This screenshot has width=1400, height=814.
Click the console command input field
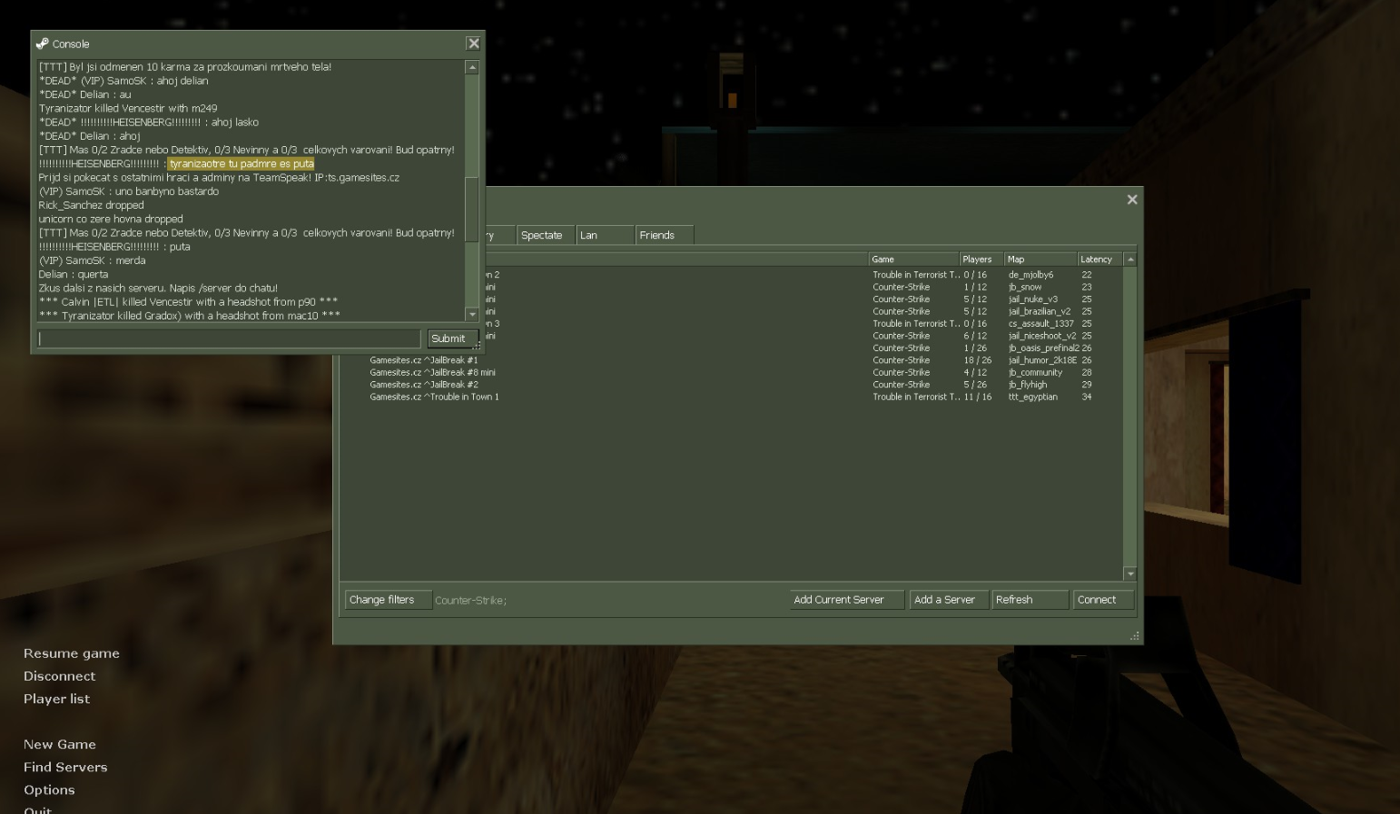click(230, 338)
